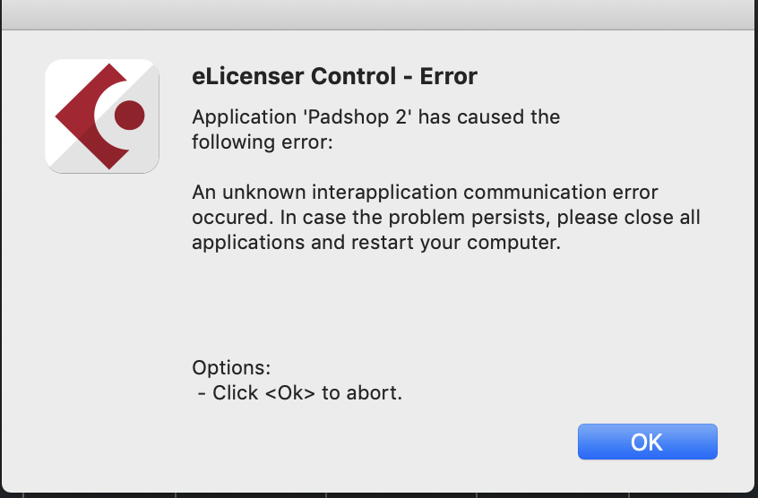Click the red Steinberg eLicenser app icon
This screenshot has height=498, width=758.
[102, 116]
